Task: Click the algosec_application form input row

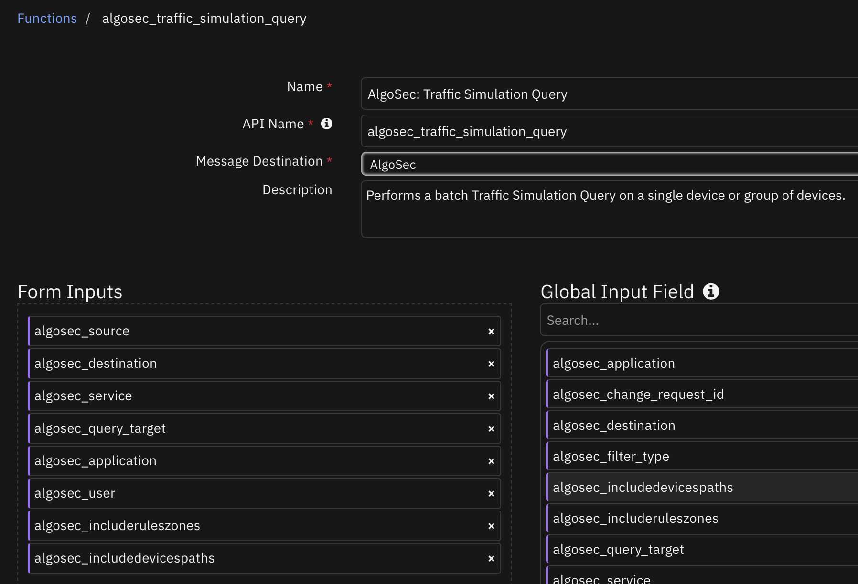Action: tap(264, 461)
